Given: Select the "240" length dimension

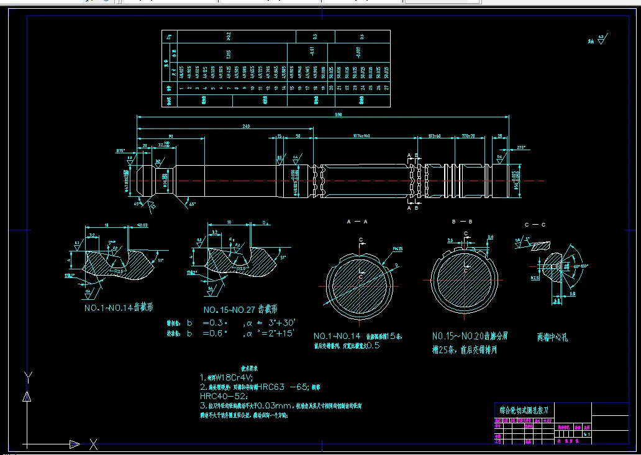Looking at the screenshot, I should tap(246, 126).
